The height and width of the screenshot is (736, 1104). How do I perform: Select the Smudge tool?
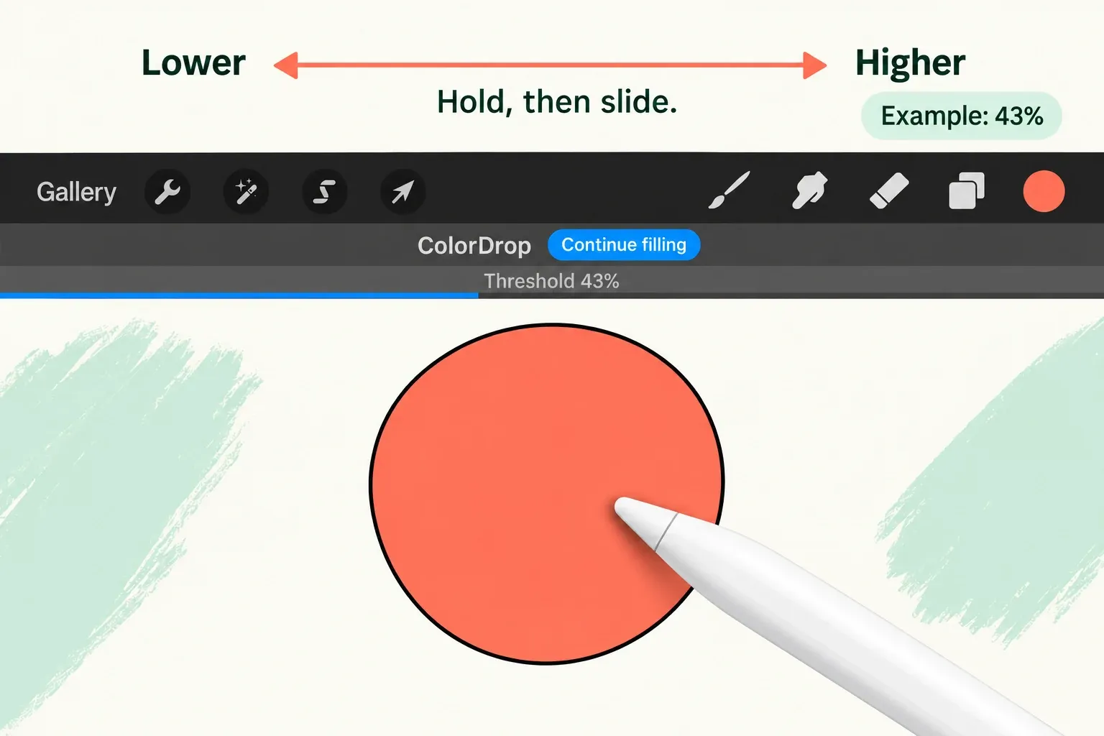pyautogui.click(x=809, y=190)
